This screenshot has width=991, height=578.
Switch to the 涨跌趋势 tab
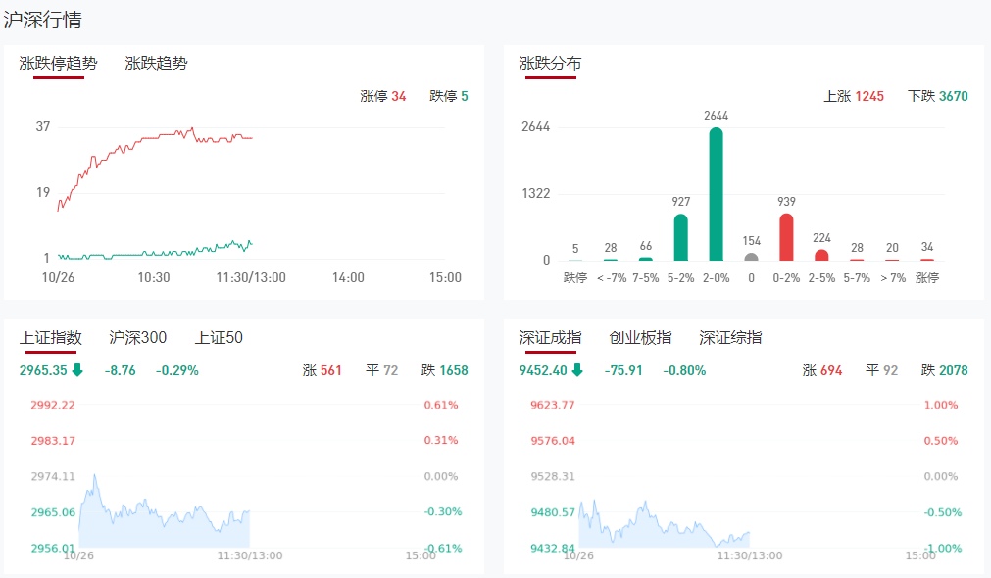pyautogui.click(x=157, y=64)
